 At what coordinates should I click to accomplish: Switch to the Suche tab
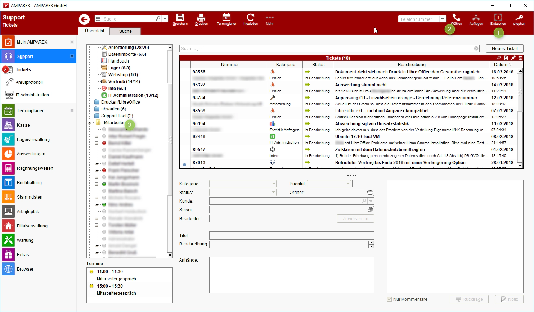pyautogui.click(x=125, y=31)
